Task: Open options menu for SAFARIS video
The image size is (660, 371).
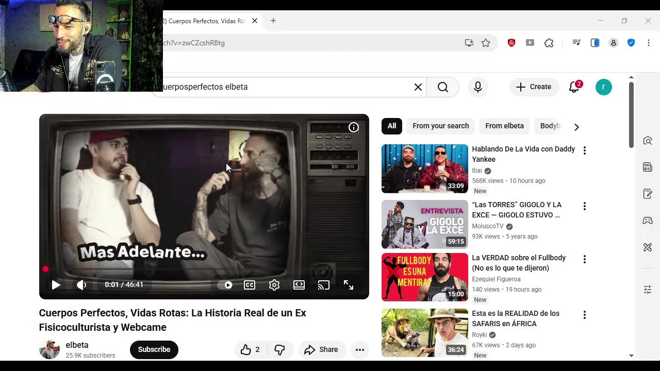Action: pos(584,315)
